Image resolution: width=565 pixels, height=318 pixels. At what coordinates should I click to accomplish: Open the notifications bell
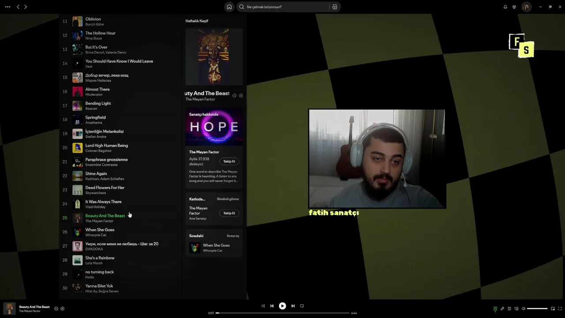(x=505, y=7)
